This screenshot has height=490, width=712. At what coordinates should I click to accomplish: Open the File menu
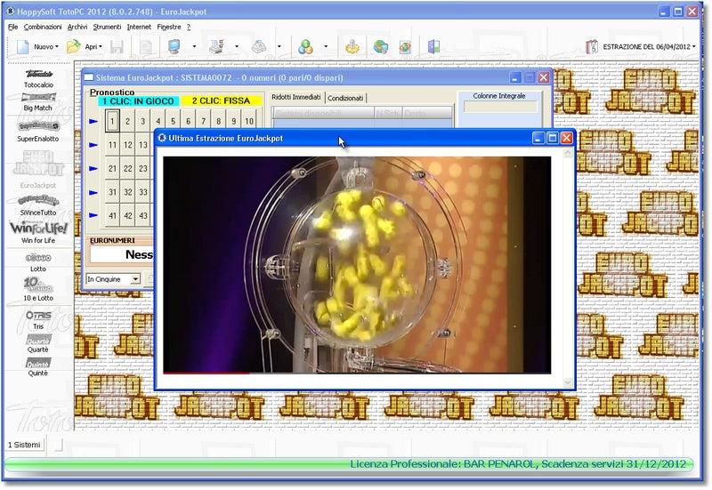[x=12, y=27]
